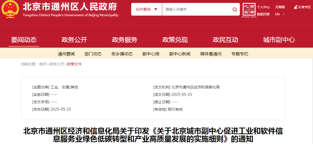Open the 城市副中心 main menu
The image size is (313, 144).
tap(279, 40)
